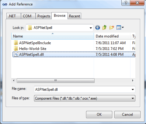Click the OK button
Viewport: 146px width, 124px height.
pyautogui.click(x=99, y=115)
